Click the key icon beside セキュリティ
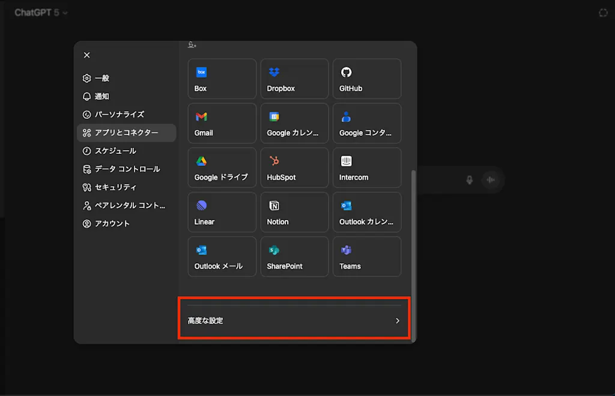This screenshot has height=396, width=615. tap(86, 187)
